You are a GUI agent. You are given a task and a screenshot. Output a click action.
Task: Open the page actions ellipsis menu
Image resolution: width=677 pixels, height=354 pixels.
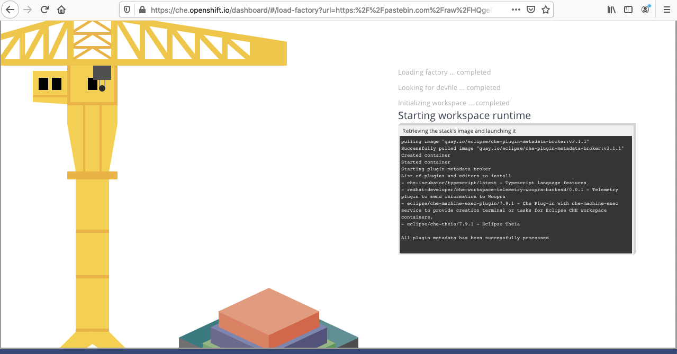(x=516, y=9)
